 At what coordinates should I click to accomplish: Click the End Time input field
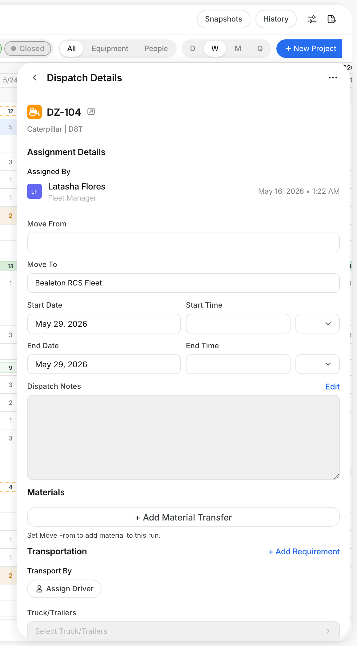click(x=238, y=364)
